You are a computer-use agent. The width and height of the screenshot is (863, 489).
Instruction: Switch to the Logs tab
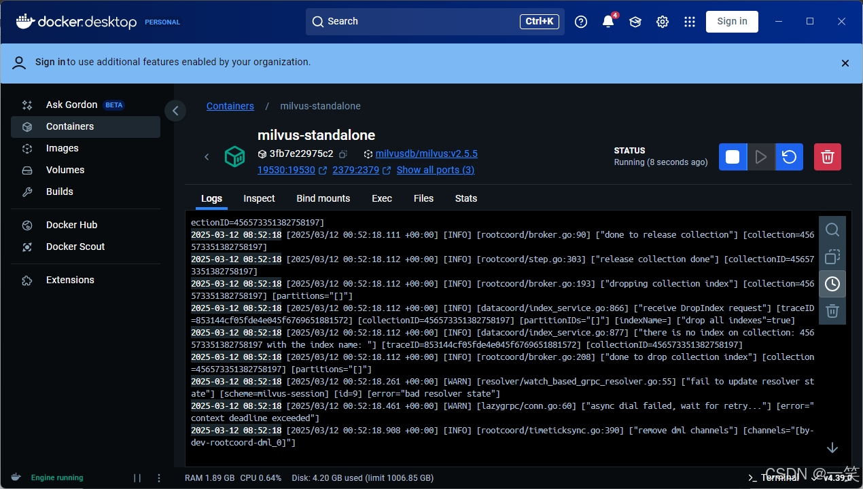pos(211,198)
